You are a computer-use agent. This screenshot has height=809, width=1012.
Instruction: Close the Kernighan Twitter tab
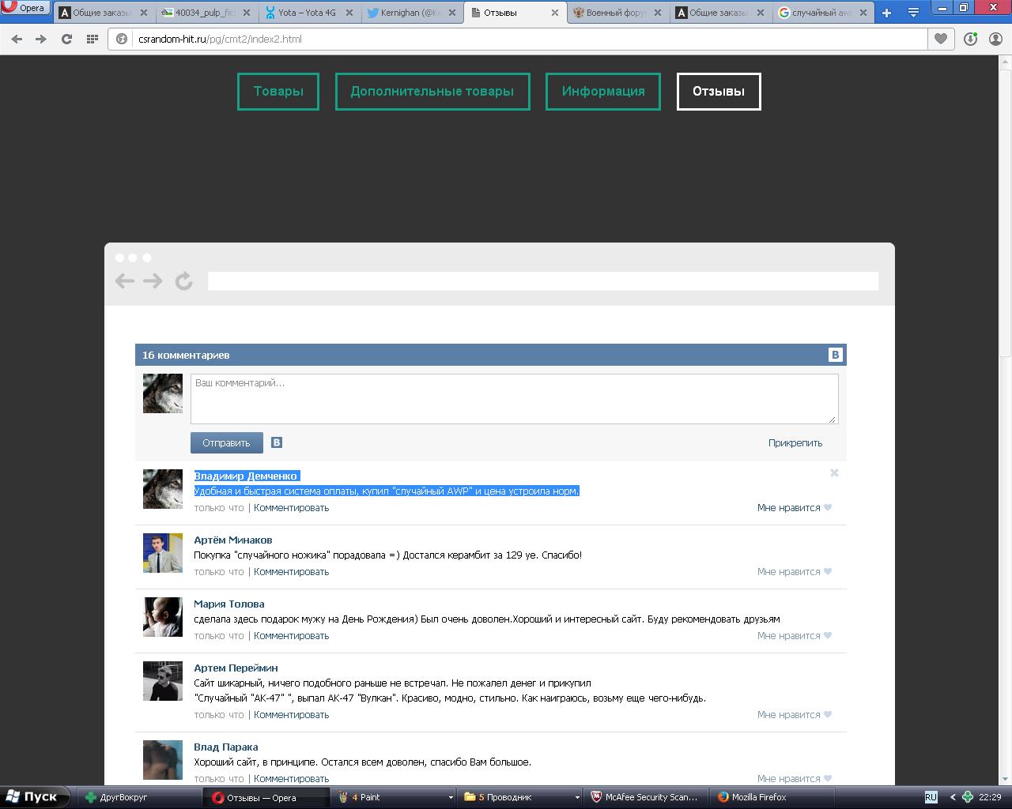[x=452, y=13]
